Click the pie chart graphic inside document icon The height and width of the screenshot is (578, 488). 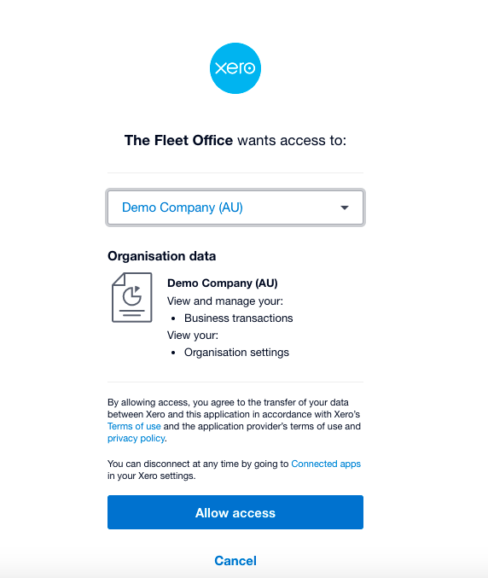tap(132, 295)
